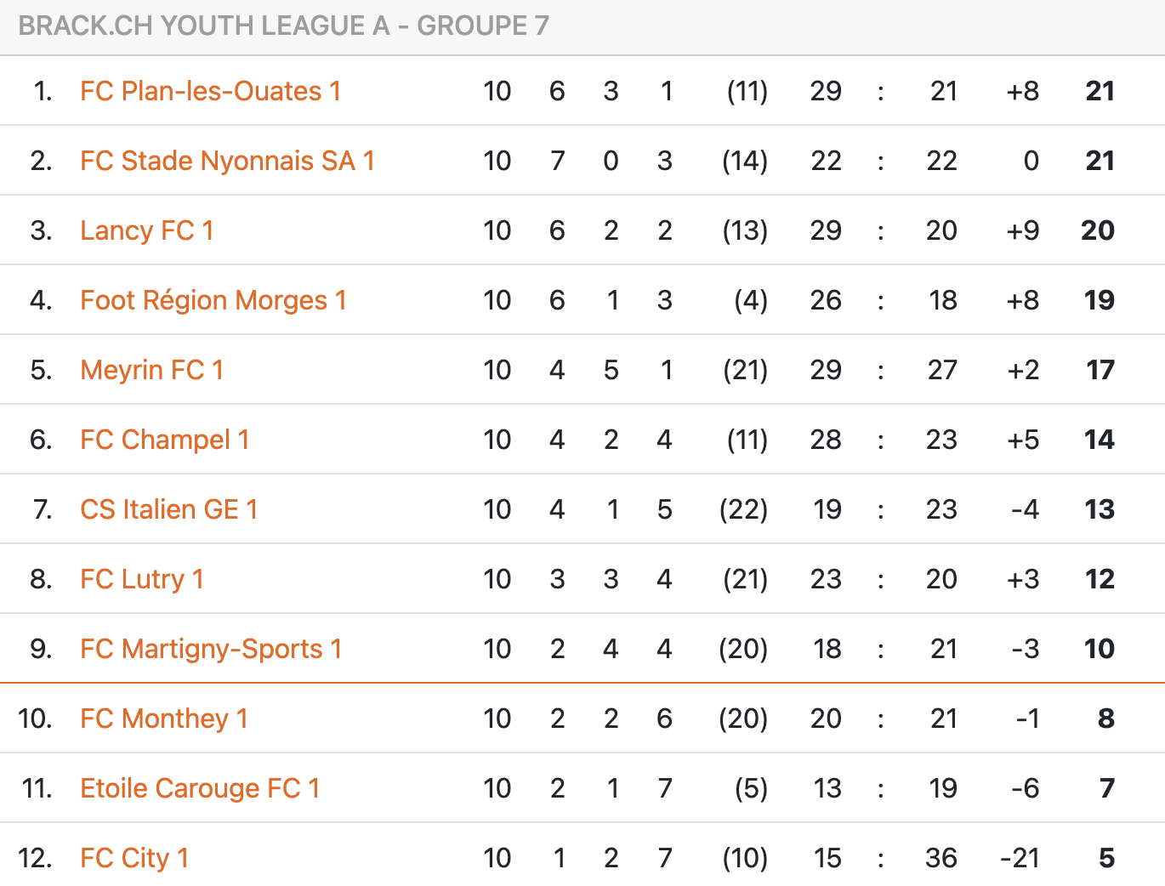Click FC City's -21 goal difference

click(1020, 858)
